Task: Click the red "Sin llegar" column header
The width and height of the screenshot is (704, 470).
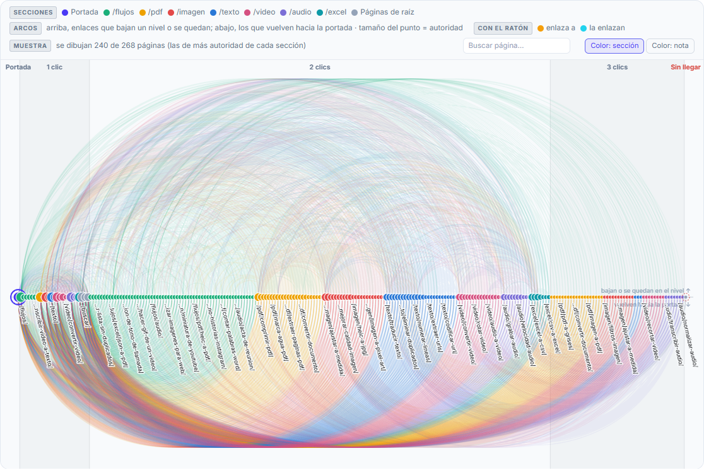Action: tap(686, 68)
